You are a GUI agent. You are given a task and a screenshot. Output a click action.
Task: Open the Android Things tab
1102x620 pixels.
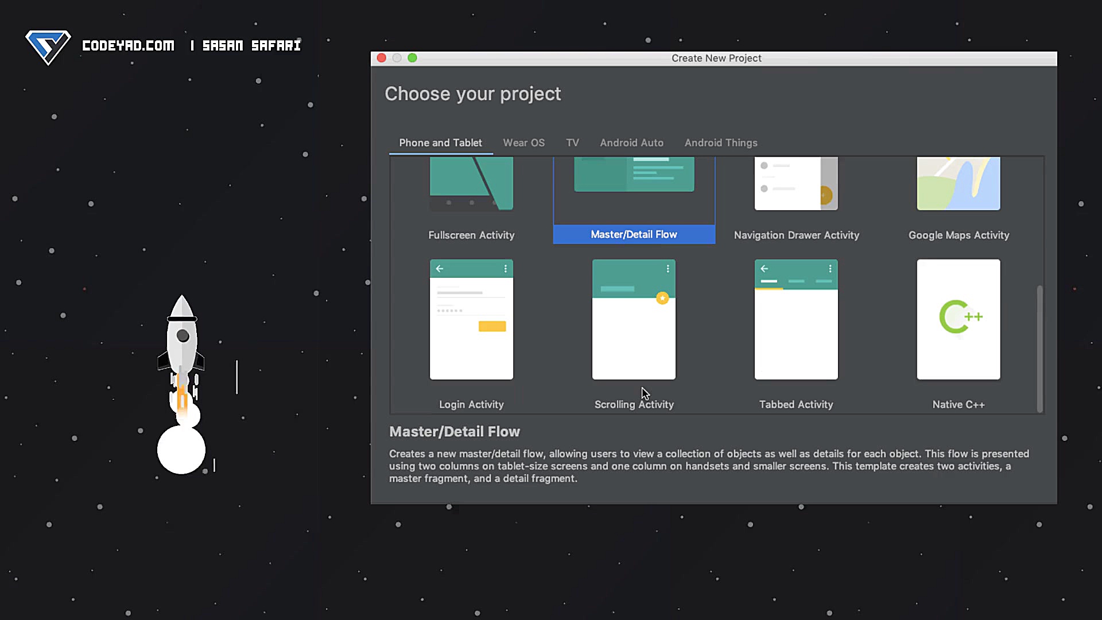[721, 143]
